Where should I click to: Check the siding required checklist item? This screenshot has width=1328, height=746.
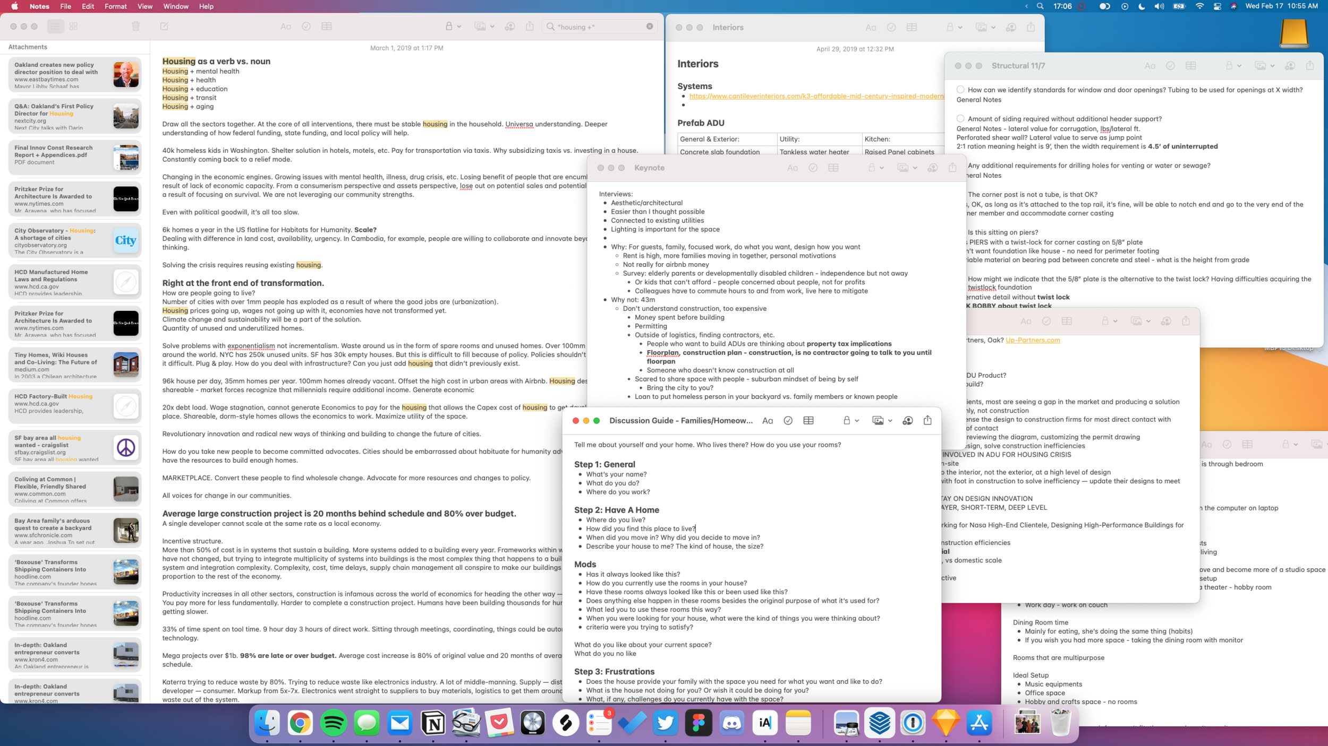click(960, 119)
